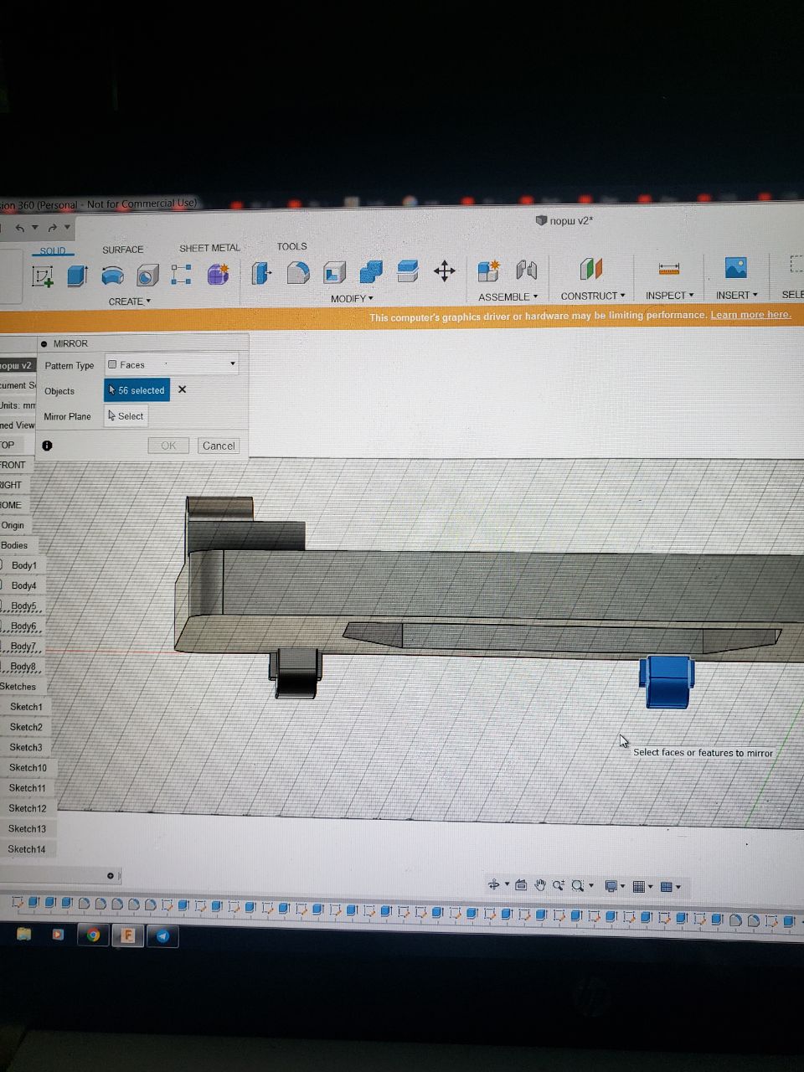804x1072 pixels.
Task: Open the ASSEMBLE dropdown menu
Action: [x=508, y=296]
